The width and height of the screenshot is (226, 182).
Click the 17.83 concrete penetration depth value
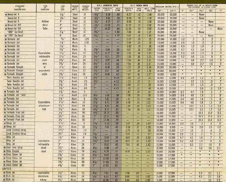point(107,166)
